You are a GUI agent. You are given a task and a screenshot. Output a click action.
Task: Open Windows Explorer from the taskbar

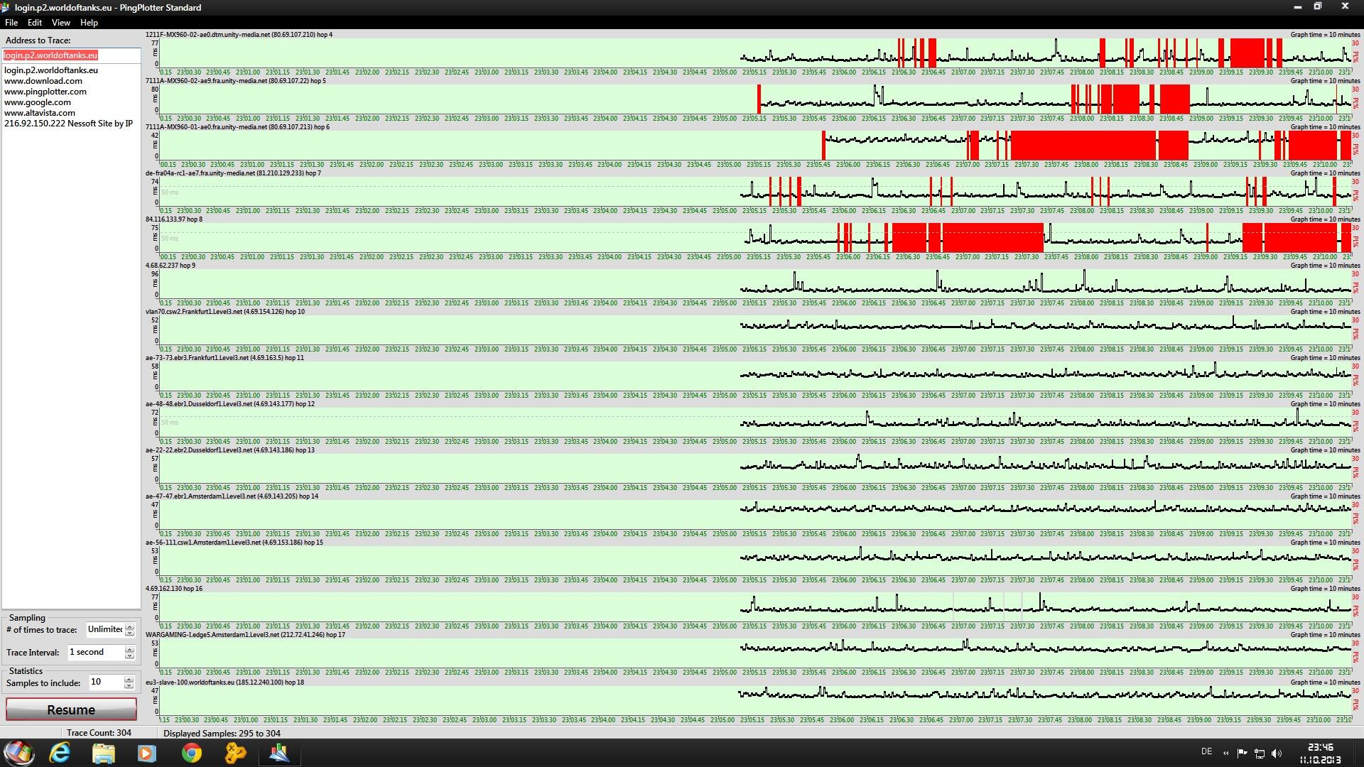click(x=104, y=753)
